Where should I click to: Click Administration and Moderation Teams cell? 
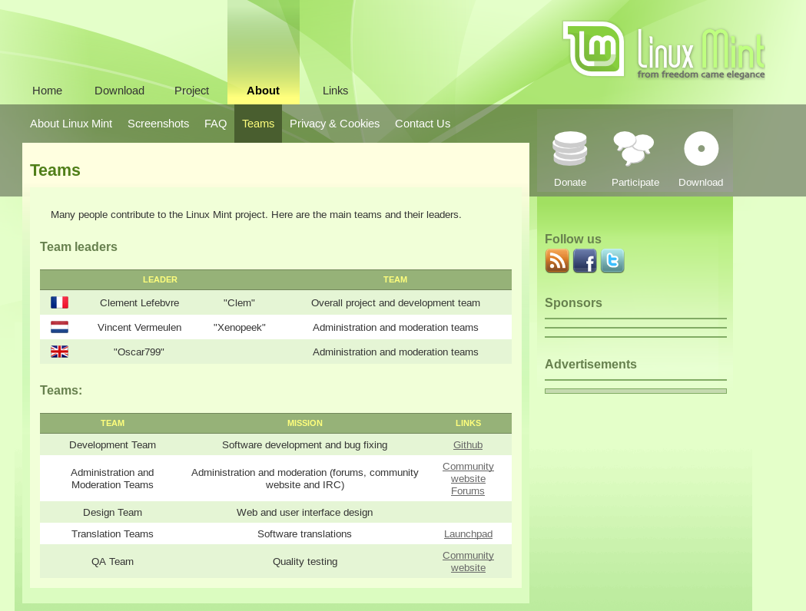click(x=113, y=478)
